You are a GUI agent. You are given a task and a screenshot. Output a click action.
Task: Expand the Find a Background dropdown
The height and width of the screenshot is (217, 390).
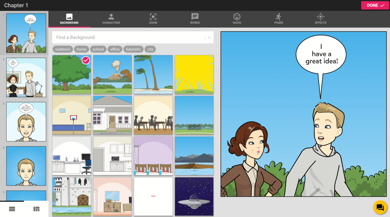tap(209, 37)
